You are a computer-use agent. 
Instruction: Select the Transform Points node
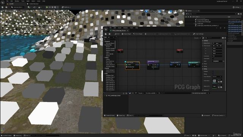click(x=175, y=64)
